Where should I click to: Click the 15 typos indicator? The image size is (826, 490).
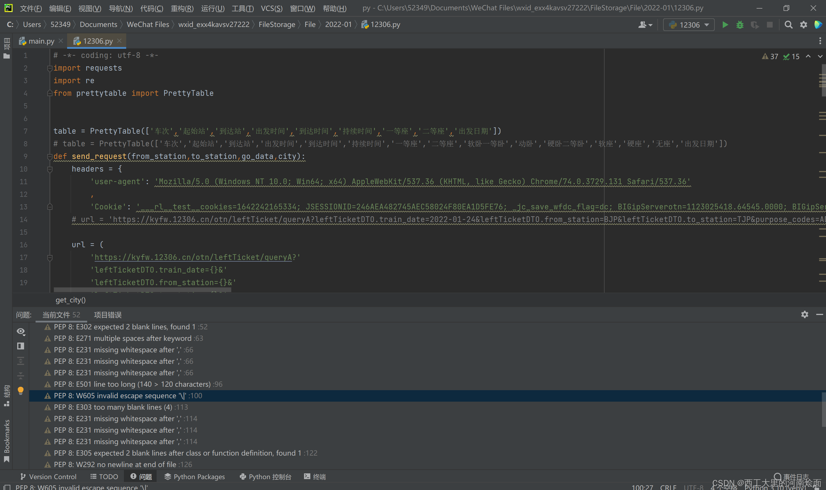click(791, 57)
